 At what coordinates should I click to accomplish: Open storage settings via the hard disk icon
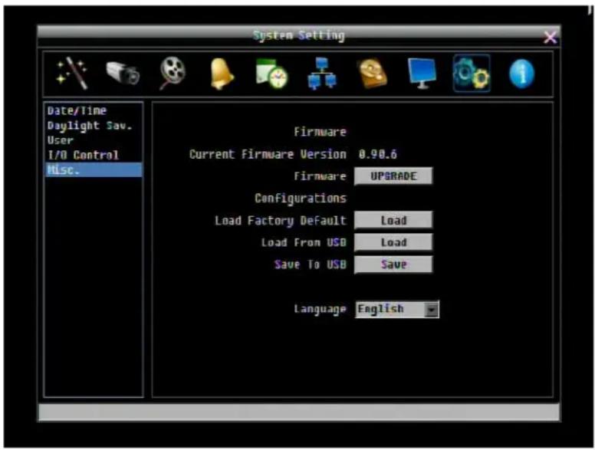(x=372, y=74)
